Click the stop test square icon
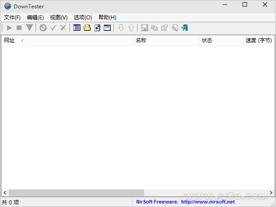This screenshot has height=207, width=276. click(x=19, y=28)
